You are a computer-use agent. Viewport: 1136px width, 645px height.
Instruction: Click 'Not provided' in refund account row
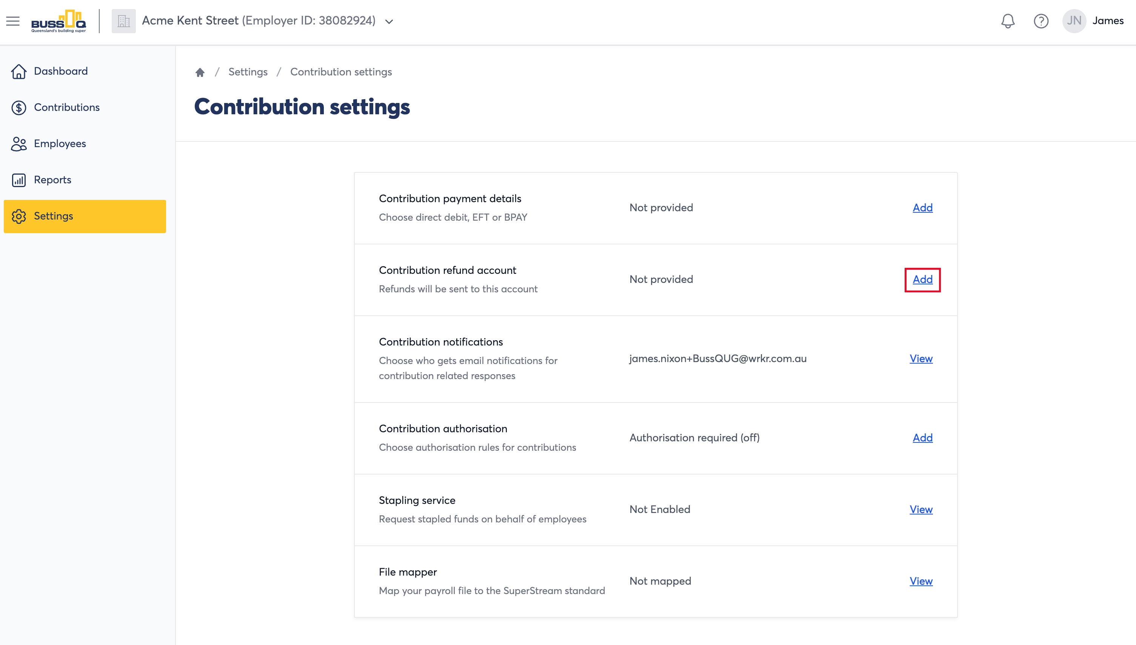click(x=661, y=279)
